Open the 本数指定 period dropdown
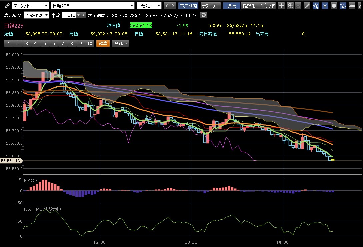The width and height of the screenshot is (363, 247). click(x=36, y=15)
